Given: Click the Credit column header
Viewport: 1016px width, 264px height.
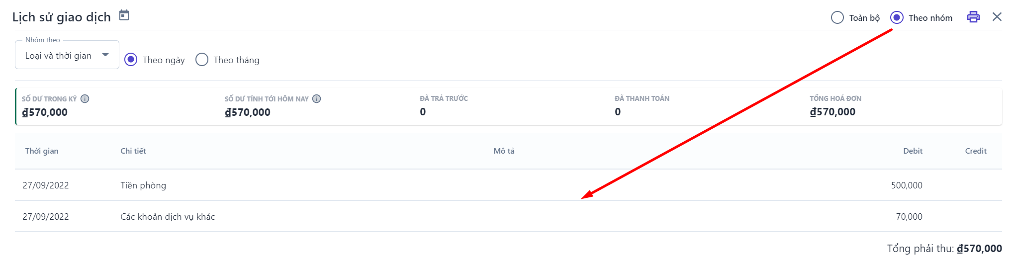Looking at the screenshot, I should click(x=975, y=151).
